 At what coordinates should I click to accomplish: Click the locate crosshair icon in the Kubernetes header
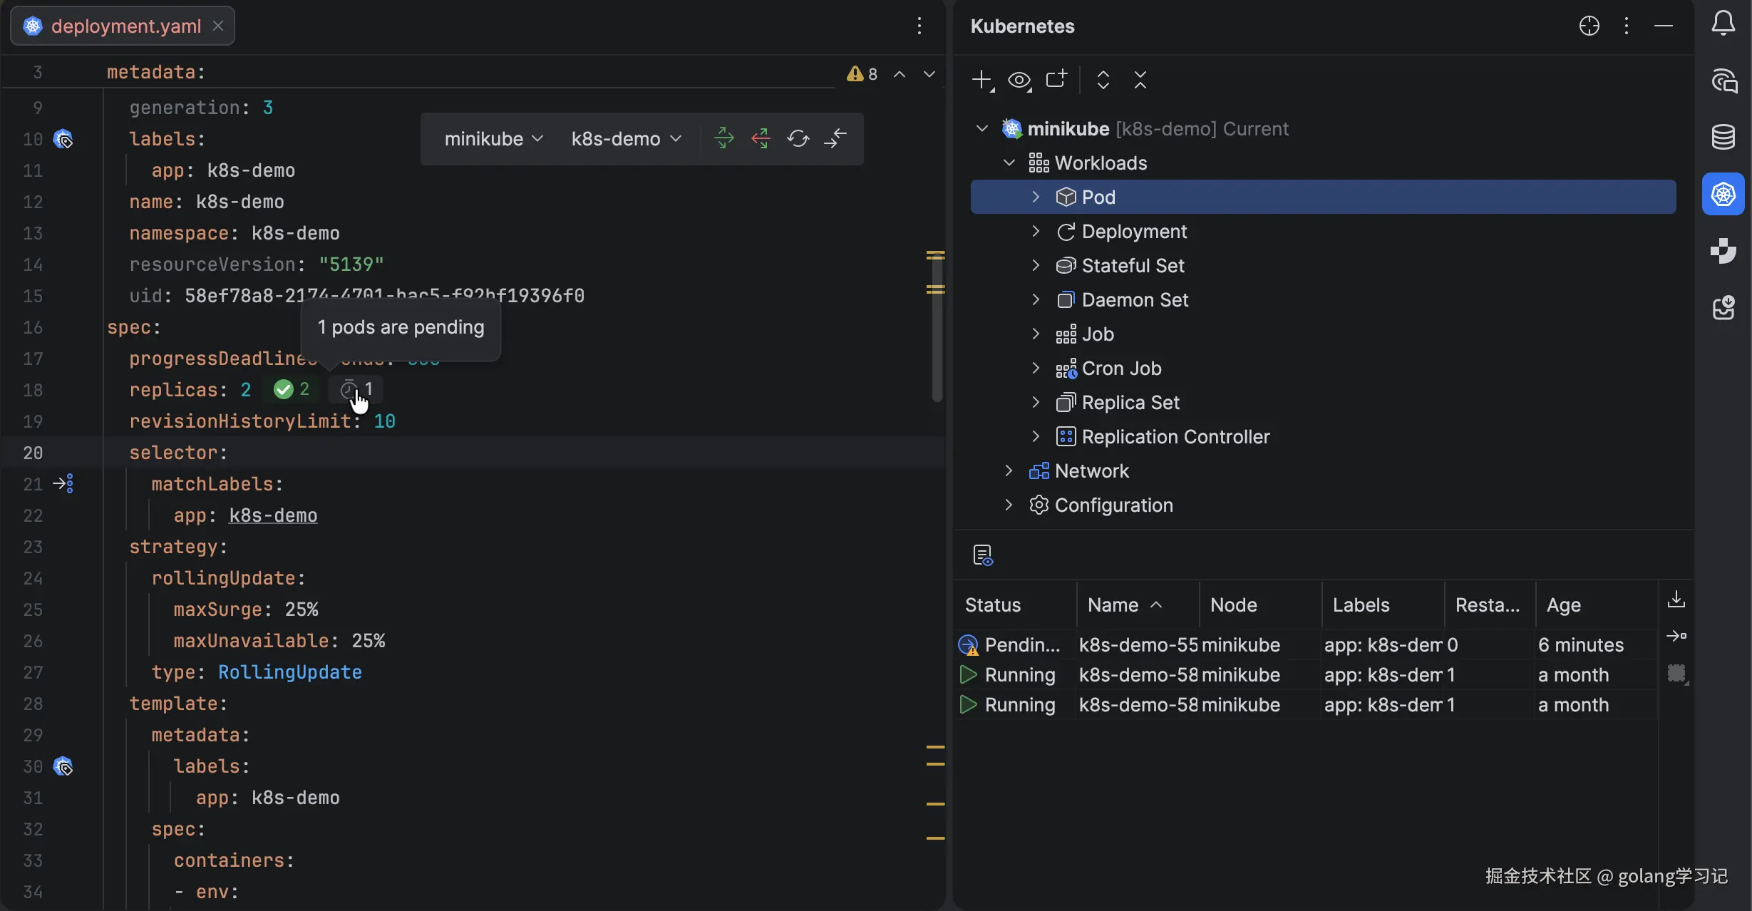tap(1589, 26)
